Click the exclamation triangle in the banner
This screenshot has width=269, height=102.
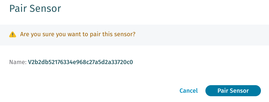13,34
